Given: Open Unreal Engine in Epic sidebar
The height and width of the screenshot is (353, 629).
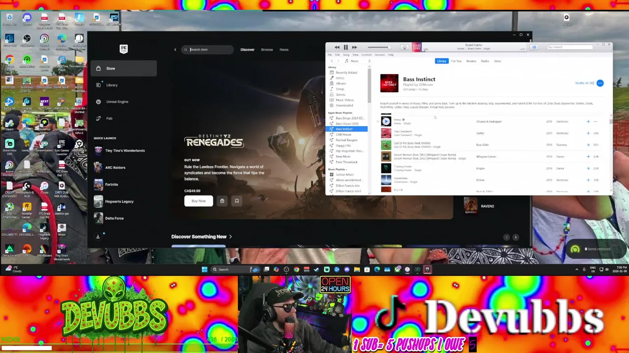Looking at the screenshot, I should 124,101.
